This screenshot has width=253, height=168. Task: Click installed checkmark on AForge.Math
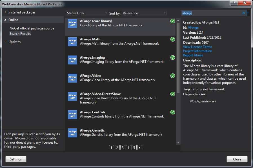[173, 39]
